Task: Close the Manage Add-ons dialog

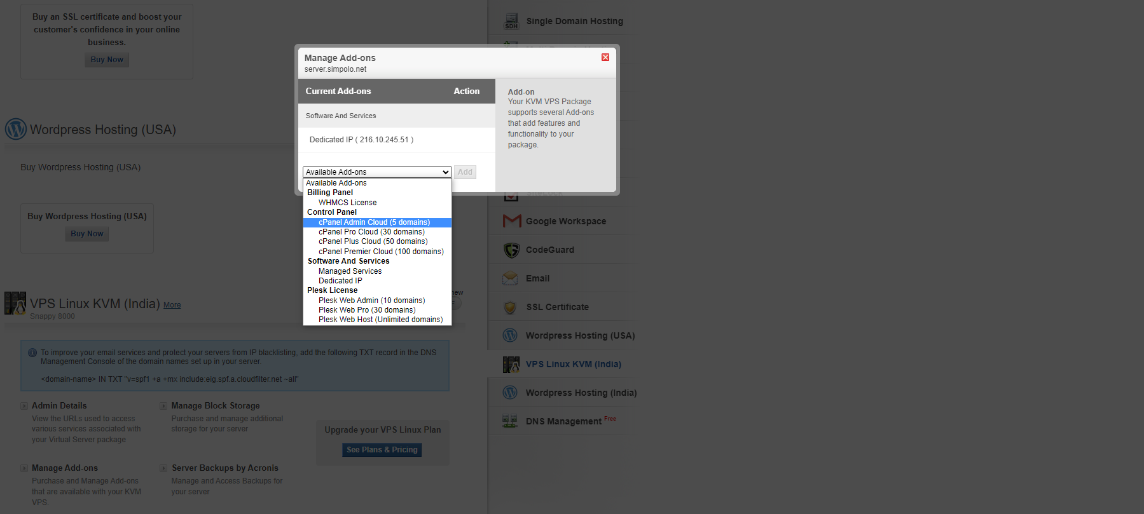Action: click(x=605, y=57)
